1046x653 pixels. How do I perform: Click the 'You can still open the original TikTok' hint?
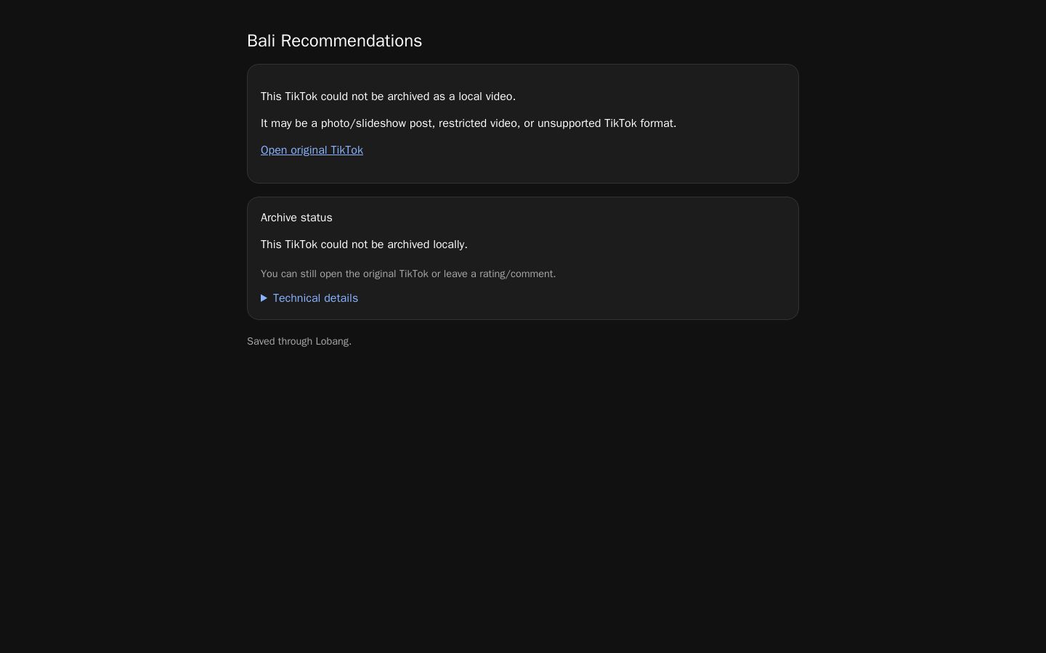(408, 274)
